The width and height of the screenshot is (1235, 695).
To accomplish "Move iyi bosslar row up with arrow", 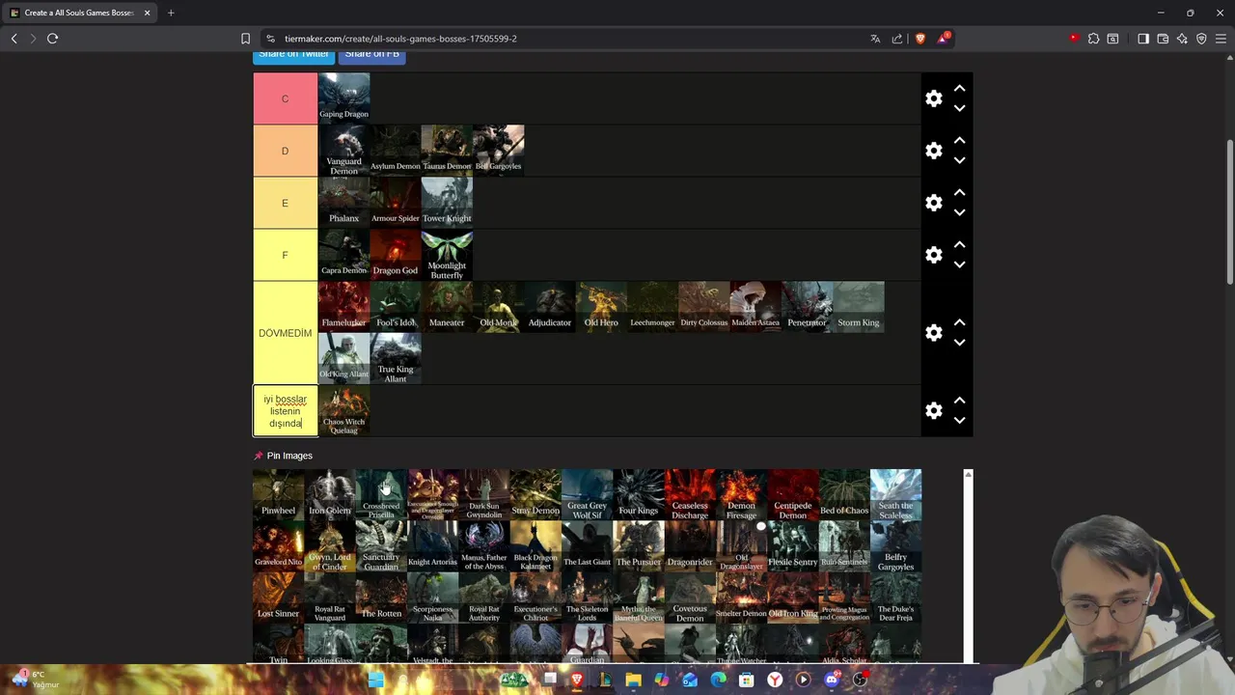I will 959,401.
